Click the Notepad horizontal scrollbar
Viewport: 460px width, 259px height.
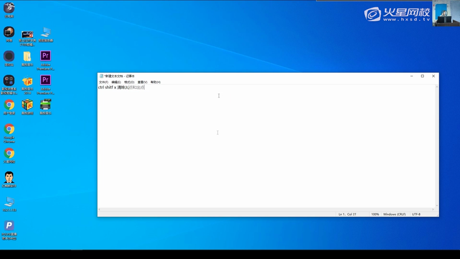(266, 209)
